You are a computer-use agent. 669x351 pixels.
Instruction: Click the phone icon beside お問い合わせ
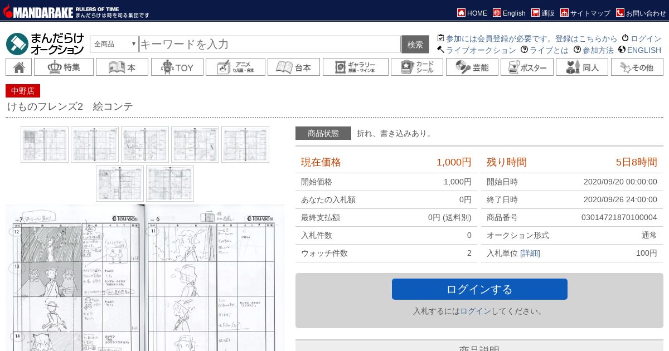(x=620, y=12)
